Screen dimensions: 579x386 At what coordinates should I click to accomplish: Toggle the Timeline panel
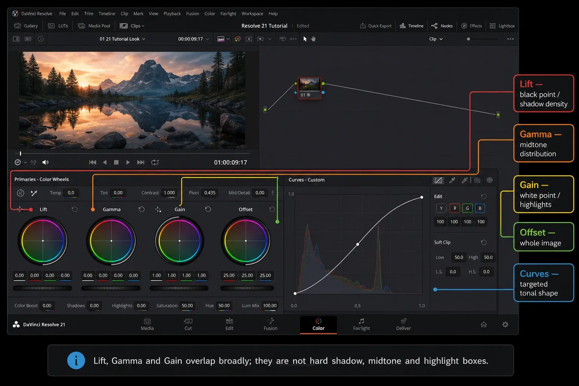tap(411, 26)
